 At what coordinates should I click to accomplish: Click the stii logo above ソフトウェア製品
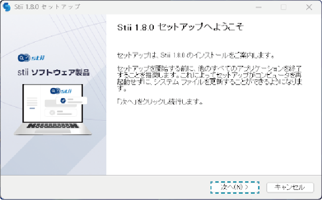click(x=31, y=58)
